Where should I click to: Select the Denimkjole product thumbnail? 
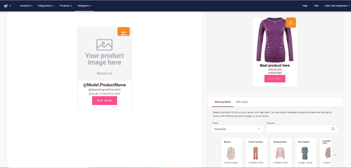coord(305,153)
